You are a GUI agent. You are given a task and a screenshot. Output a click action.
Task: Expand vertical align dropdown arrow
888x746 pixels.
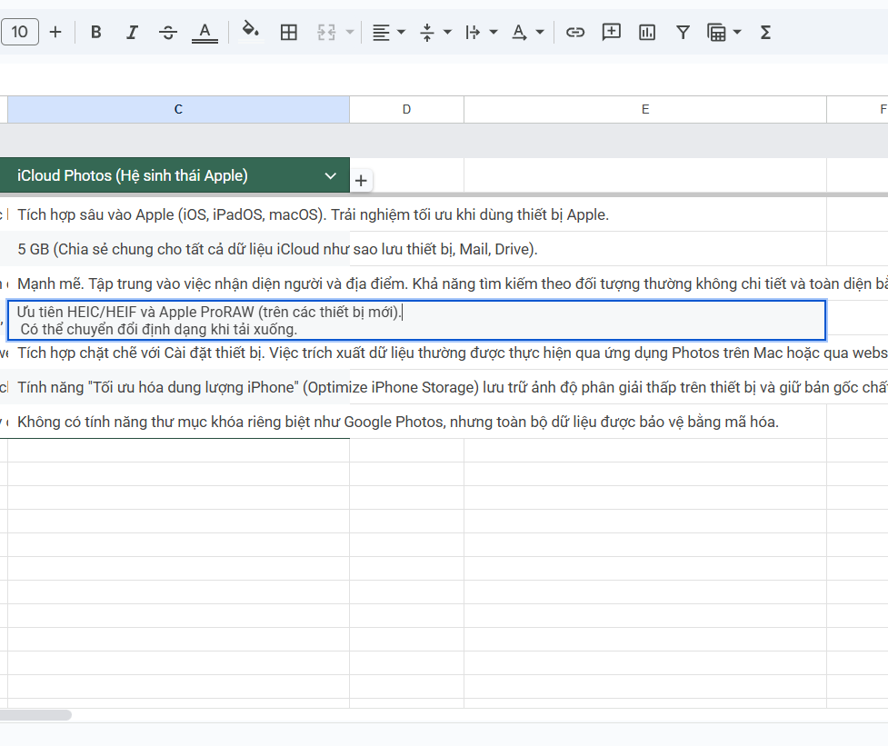coord(447,33)
